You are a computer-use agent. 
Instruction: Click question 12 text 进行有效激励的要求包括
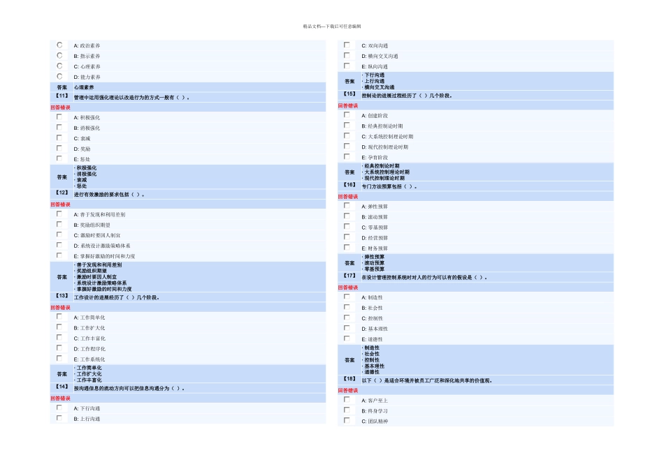click(x=109, y=195)
